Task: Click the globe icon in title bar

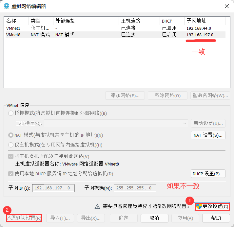Action: [7, 6]
